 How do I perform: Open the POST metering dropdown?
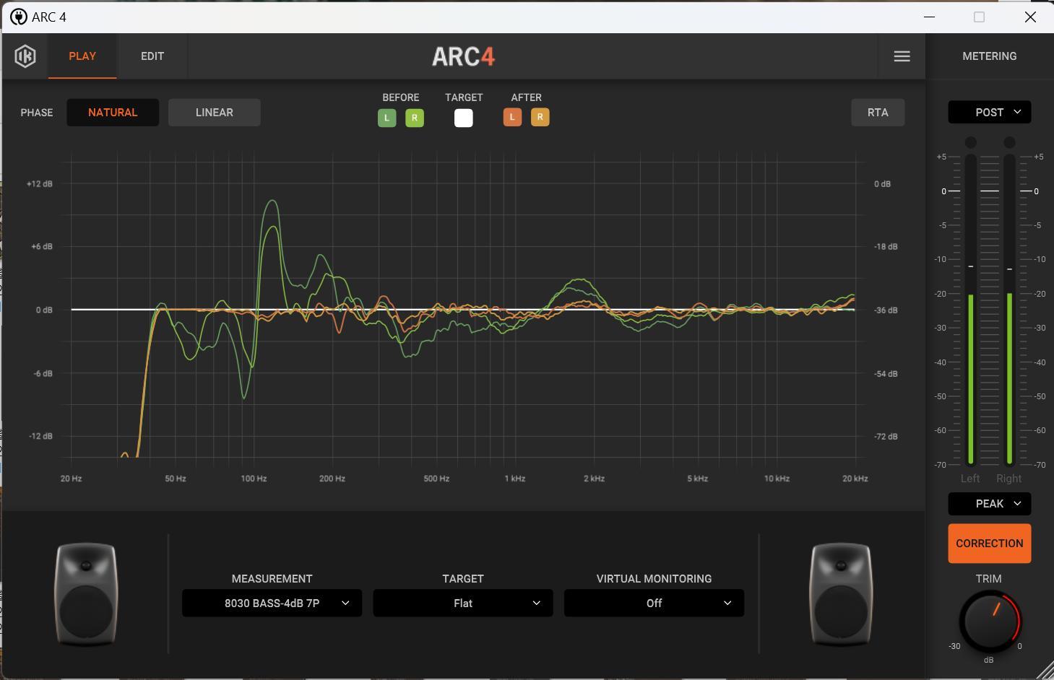point(990,112)
